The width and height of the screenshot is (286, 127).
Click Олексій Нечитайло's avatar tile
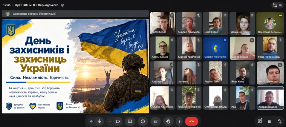click(215, 48)
